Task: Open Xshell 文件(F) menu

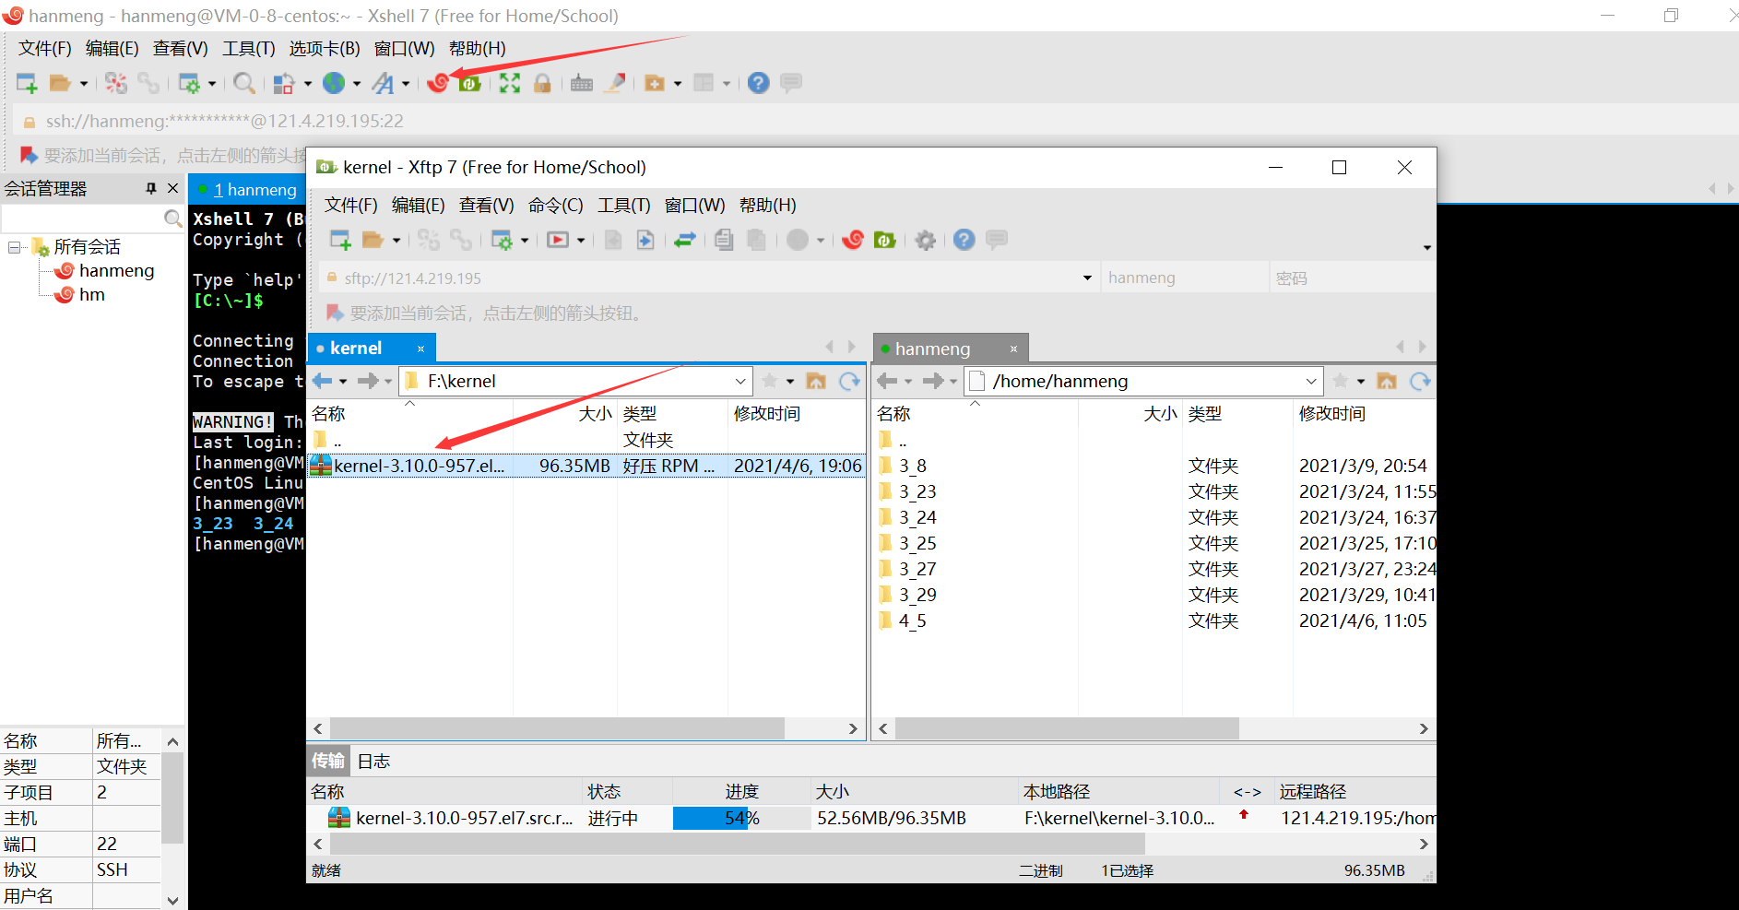Action: coord(45,49)
